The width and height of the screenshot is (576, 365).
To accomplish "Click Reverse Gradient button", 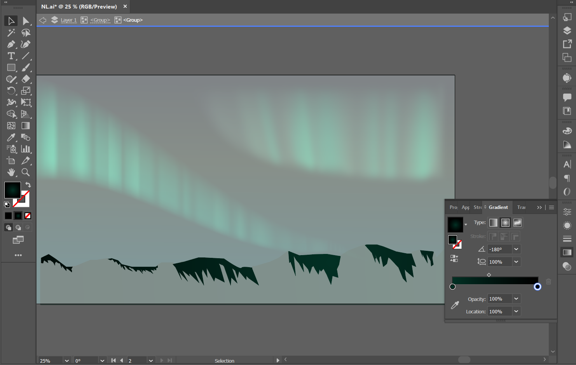I will tap(454, 259).
